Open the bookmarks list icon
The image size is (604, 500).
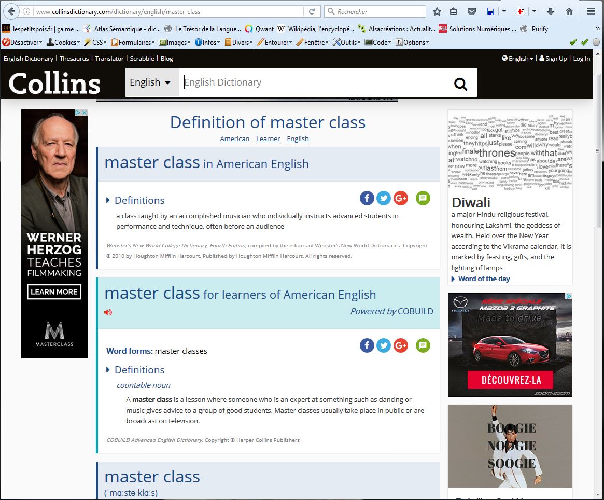(x=453, y=11)
